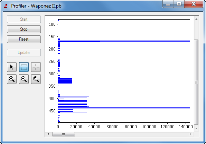Reset the profiler data

[x=24, y=39]
